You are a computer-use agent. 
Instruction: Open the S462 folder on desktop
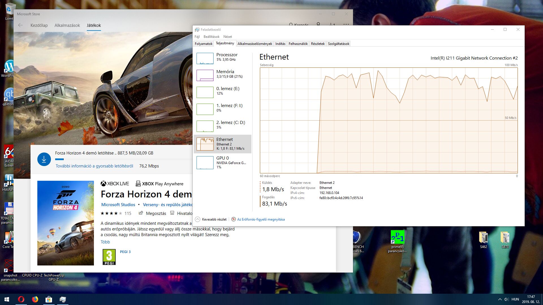[484, 240]
